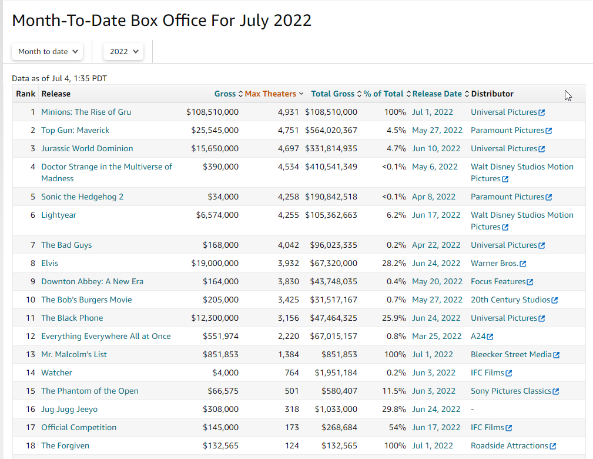Click external link icon in Top Gun's Paramount row

549,131
